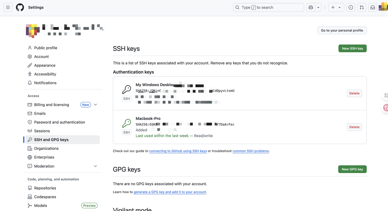
Task: Click the New SSH key button
Action: (352, 49)
